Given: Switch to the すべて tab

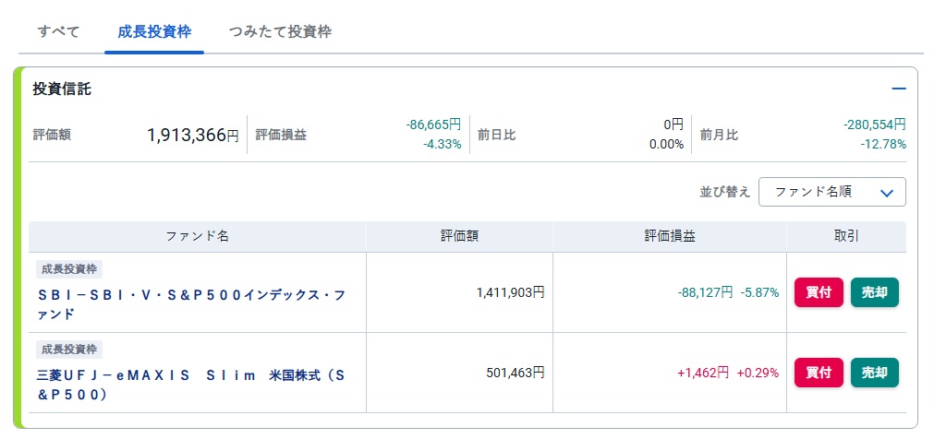Looking at the screenshot, I should coord(58,32).
